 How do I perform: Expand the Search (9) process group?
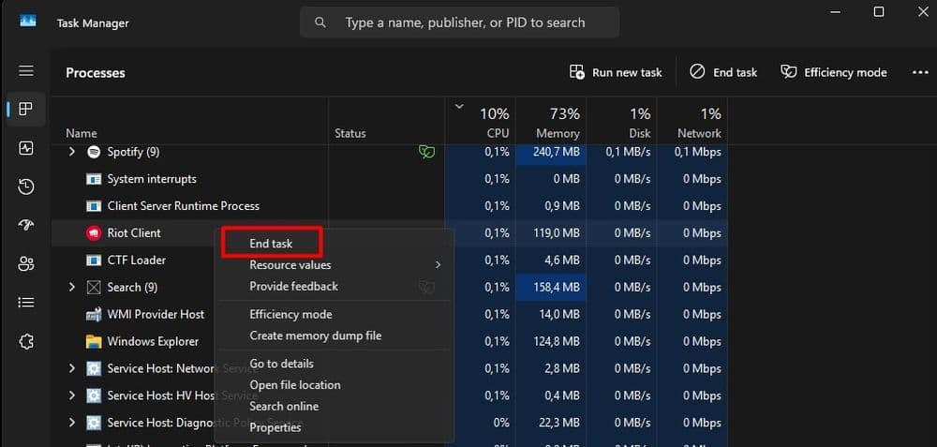[72, 287]
